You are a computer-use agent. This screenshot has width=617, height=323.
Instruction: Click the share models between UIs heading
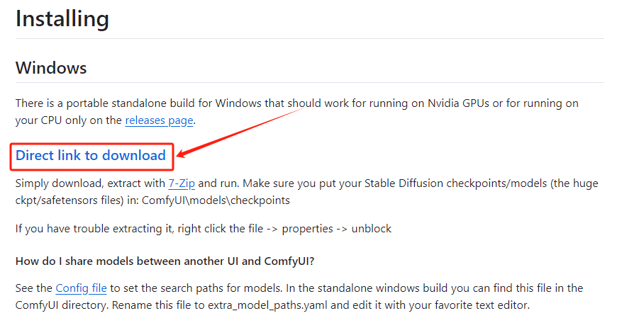(165, 261)
